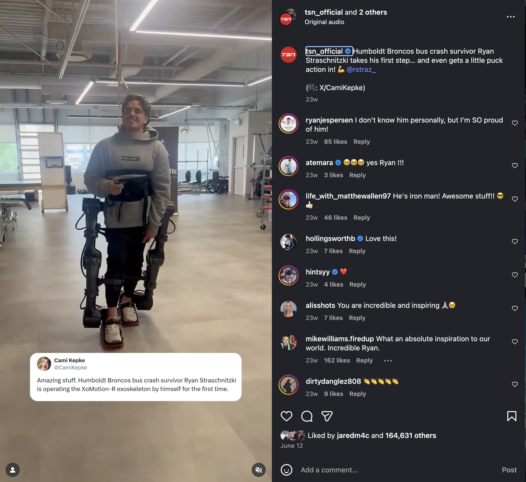Open comment options dots beside 162 likes
The image size is (526, 482).
(388, 360)
